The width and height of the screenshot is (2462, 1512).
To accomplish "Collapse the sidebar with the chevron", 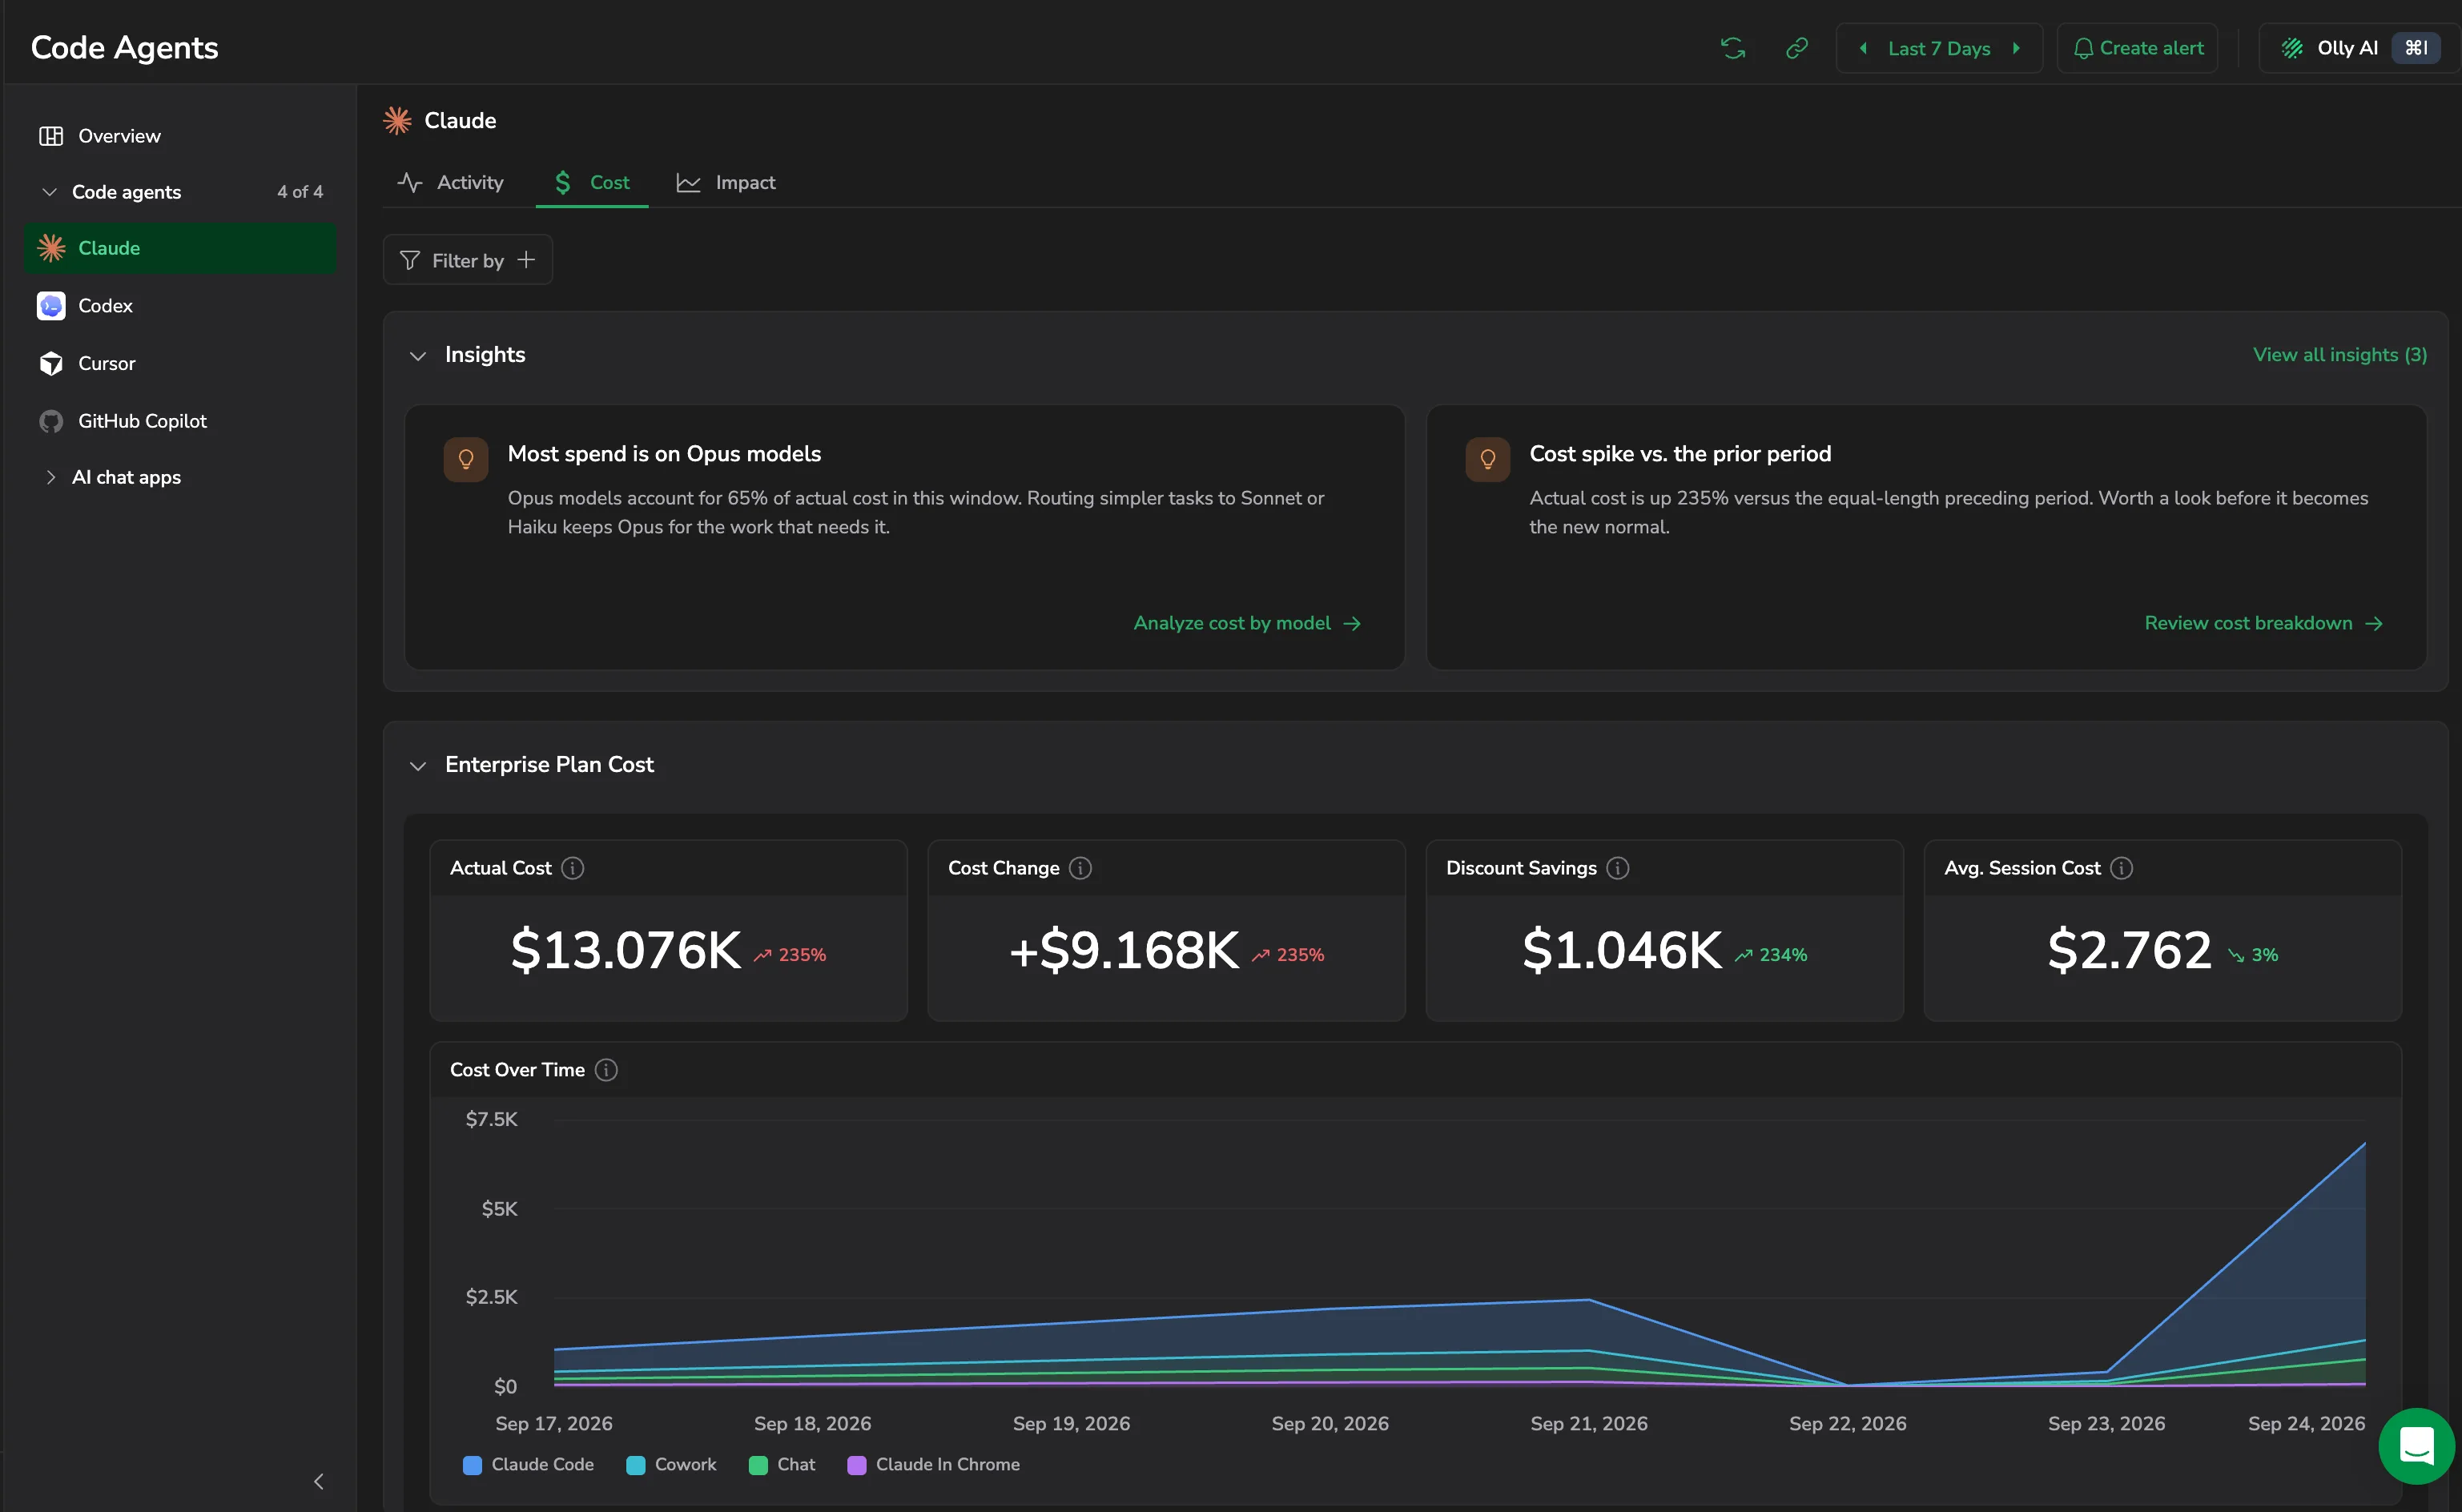I will pyautogui.click(x=318, y=1481).
